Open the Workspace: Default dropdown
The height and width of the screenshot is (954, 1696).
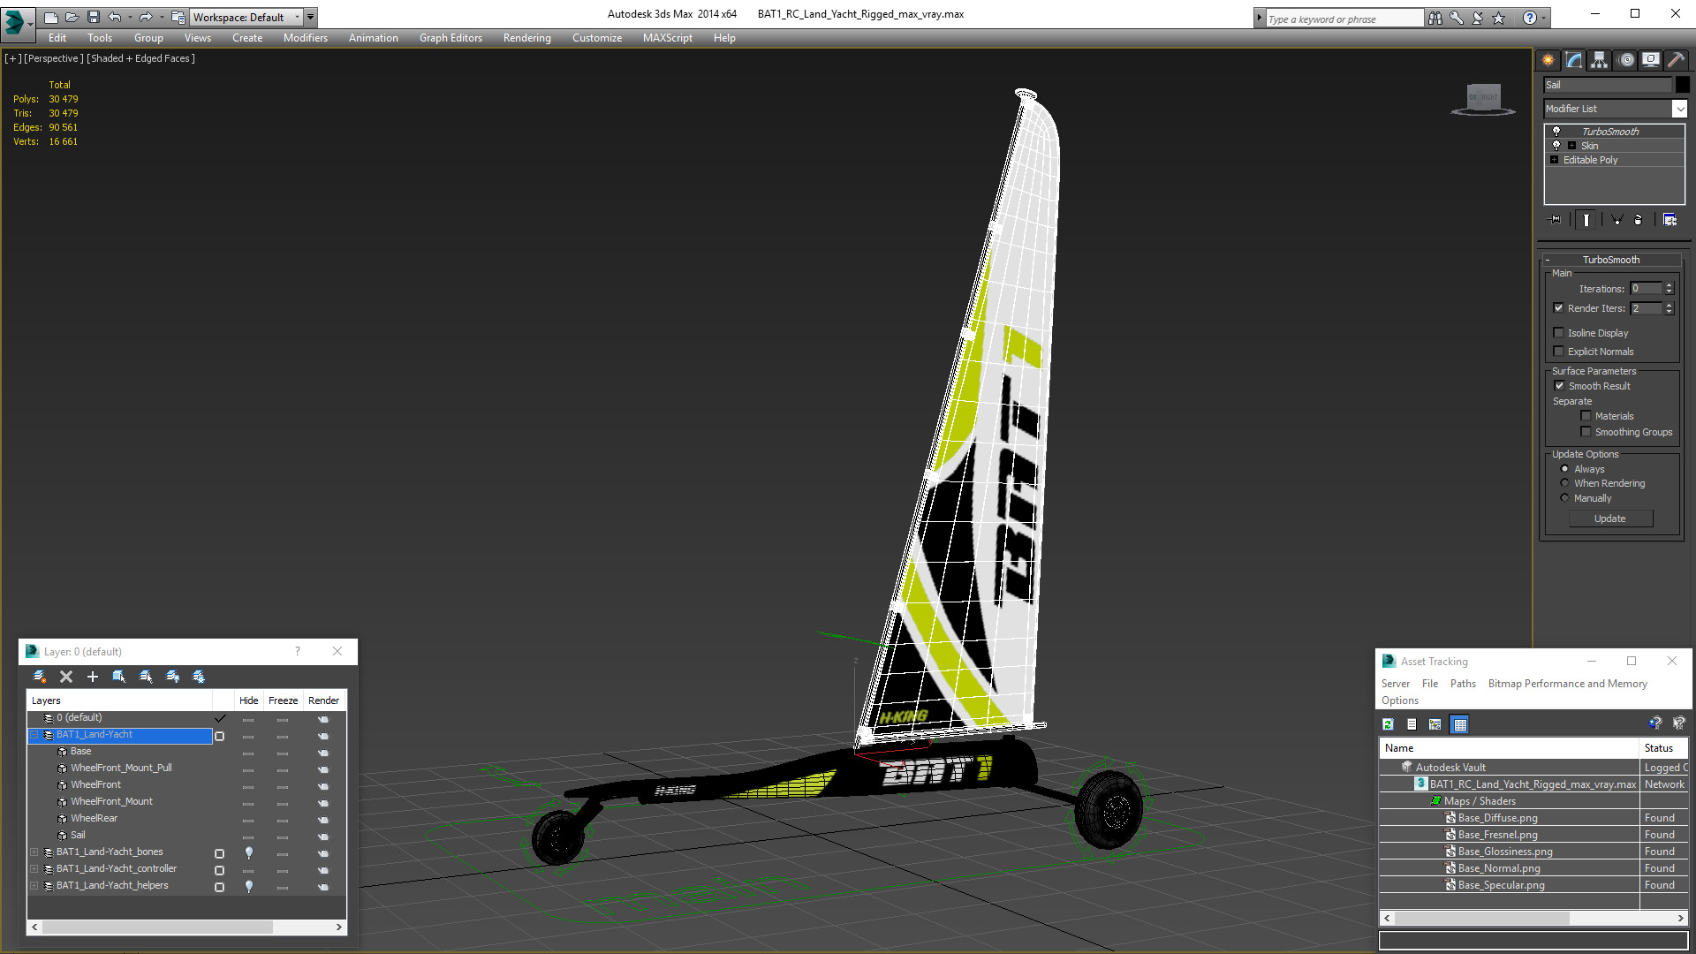pyautogui.click(x=247, y=17)
